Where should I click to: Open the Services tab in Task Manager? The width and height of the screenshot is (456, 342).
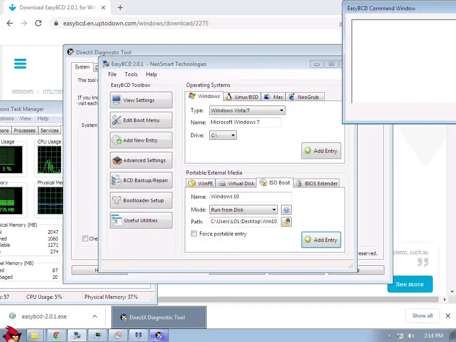(x=49, y=130)
